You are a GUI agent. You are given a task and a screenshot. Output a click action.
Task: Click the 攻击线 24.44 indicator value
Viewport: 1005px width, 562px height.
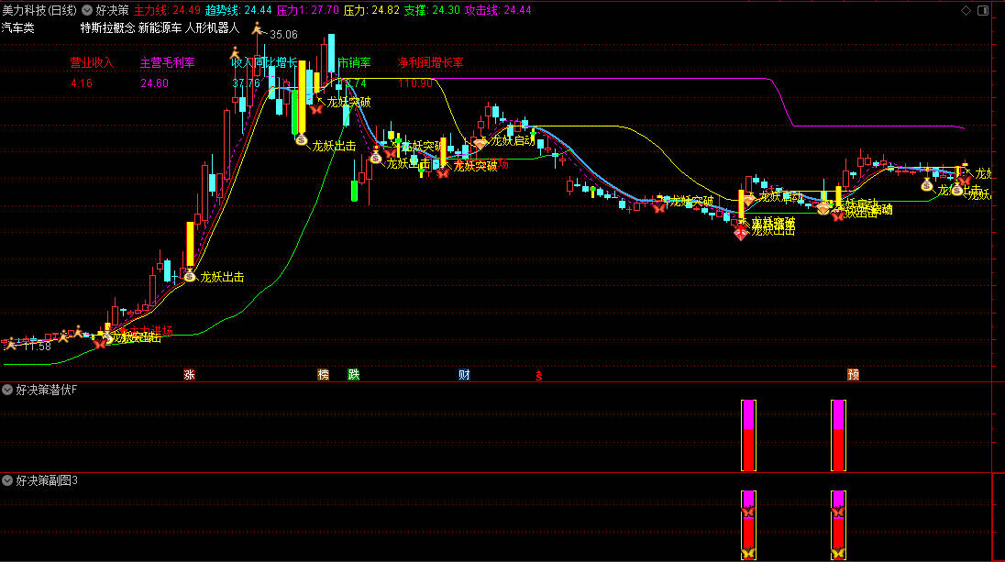[498, 10]
